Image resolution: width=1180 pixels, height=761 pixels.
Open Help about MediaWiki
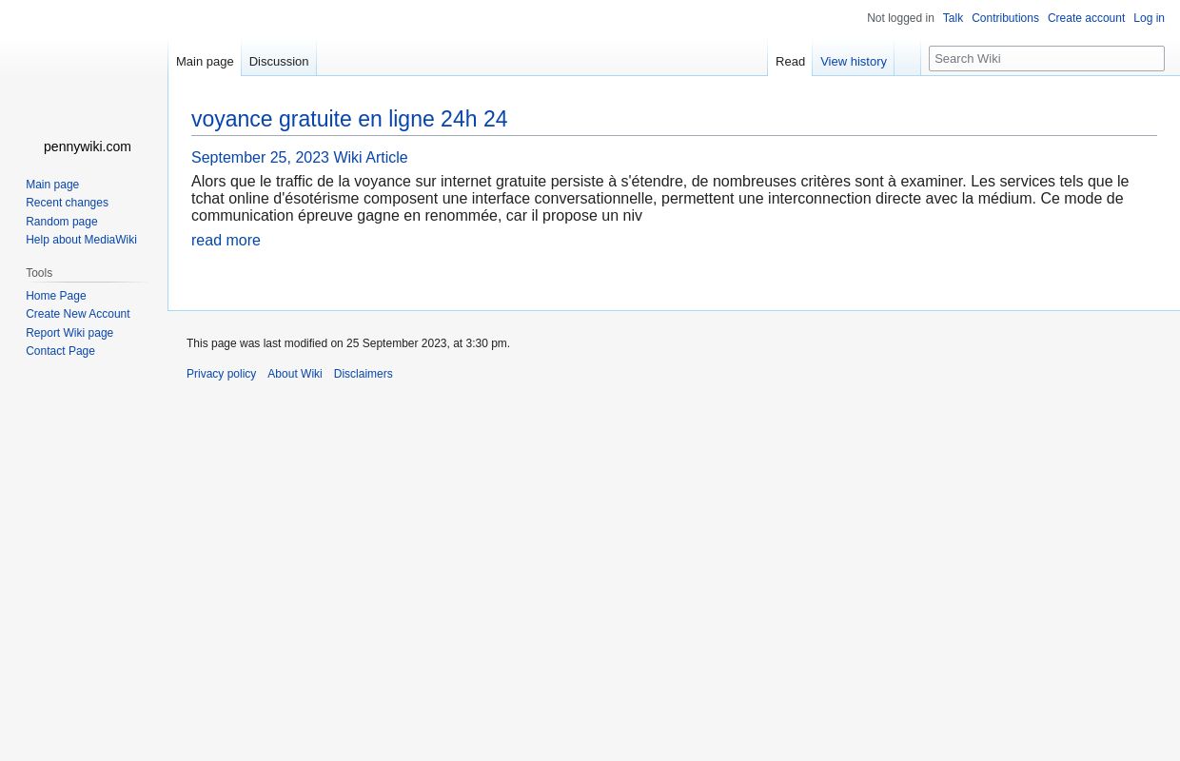pos(81,240)
